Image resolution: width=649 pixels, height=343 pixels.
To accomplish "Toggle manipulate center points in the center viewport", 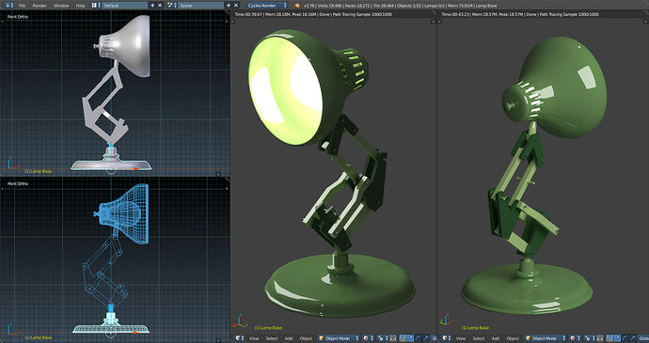I will click(x=393, y=338).
